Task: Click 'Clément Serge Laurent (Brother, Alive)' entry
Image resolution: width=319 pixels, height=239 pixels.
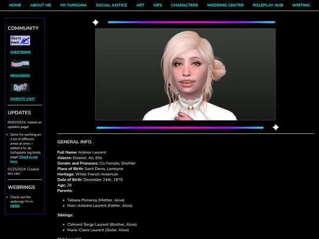Action: coord(102,225)
